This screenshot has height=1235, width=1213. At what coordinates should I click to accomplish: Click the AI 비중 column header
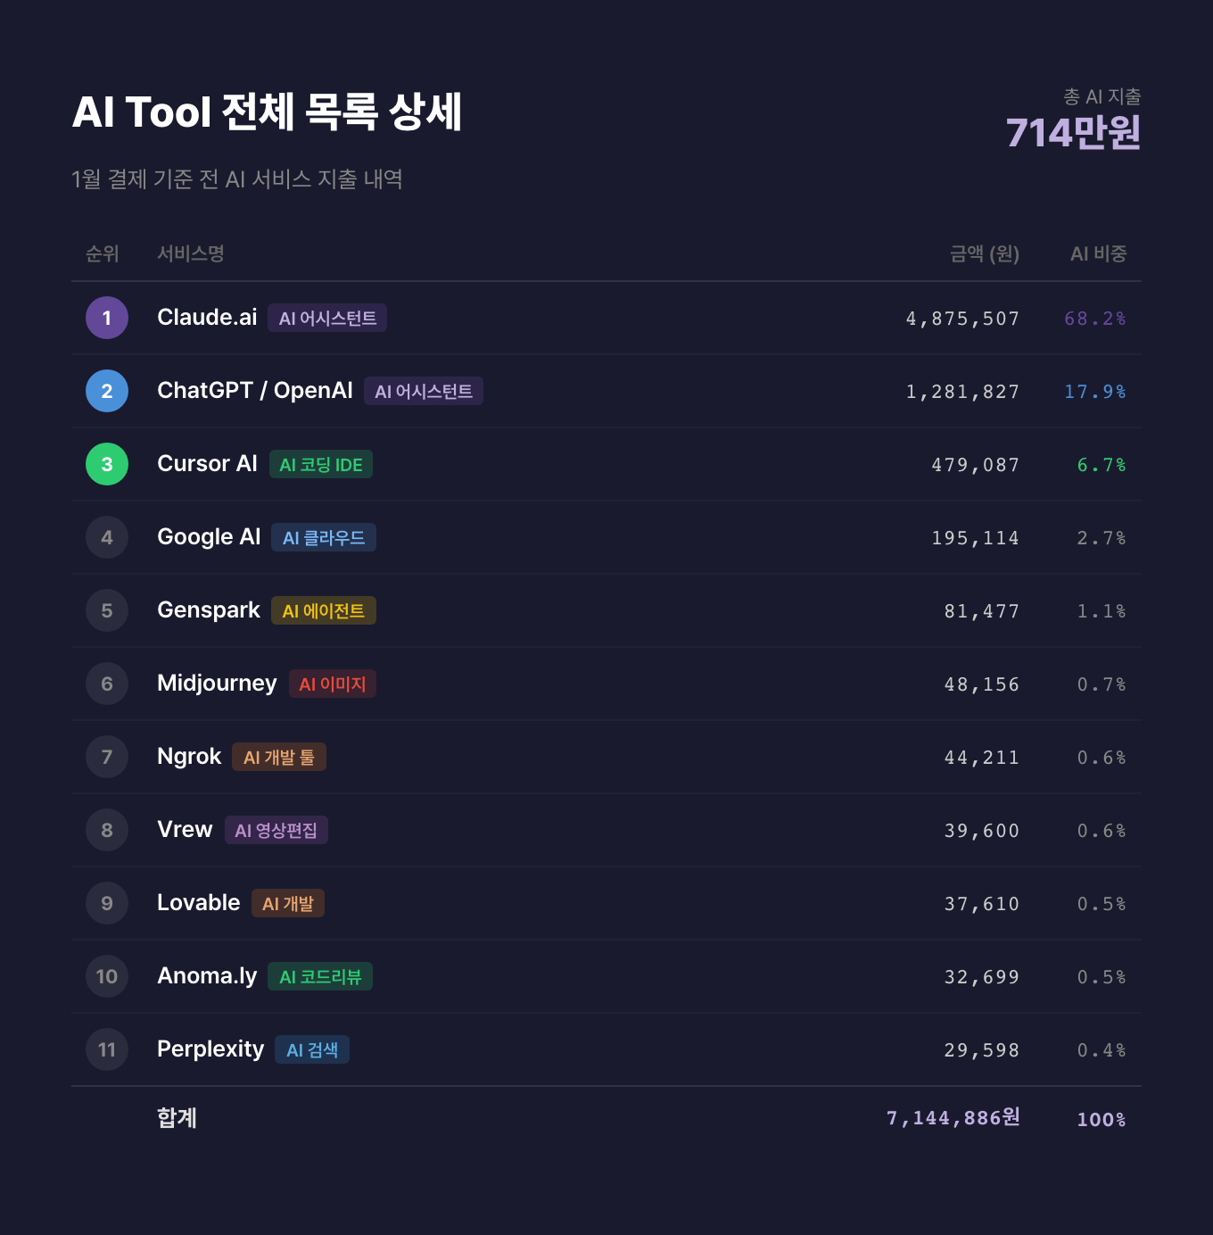(x=1098, y=254)
